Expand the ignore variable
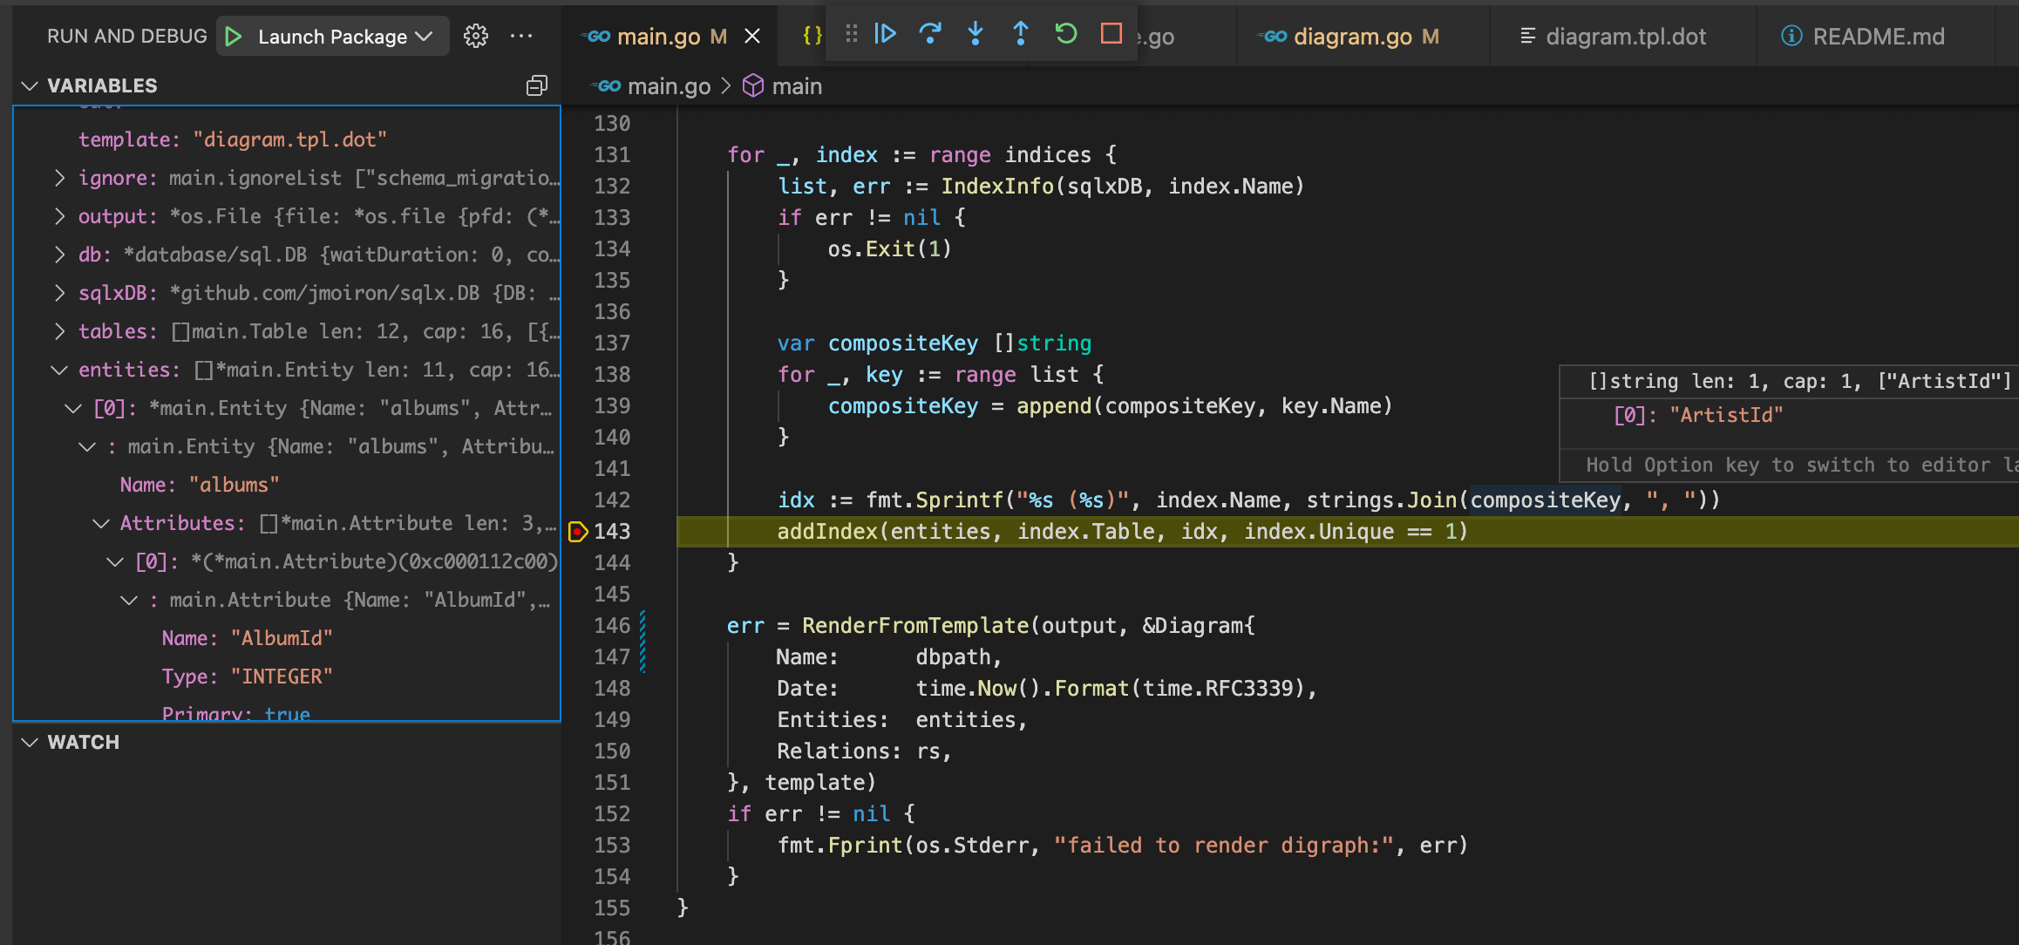Viewport: 2019px width, 945px height. pyautogui.click(x=59, y=178)
